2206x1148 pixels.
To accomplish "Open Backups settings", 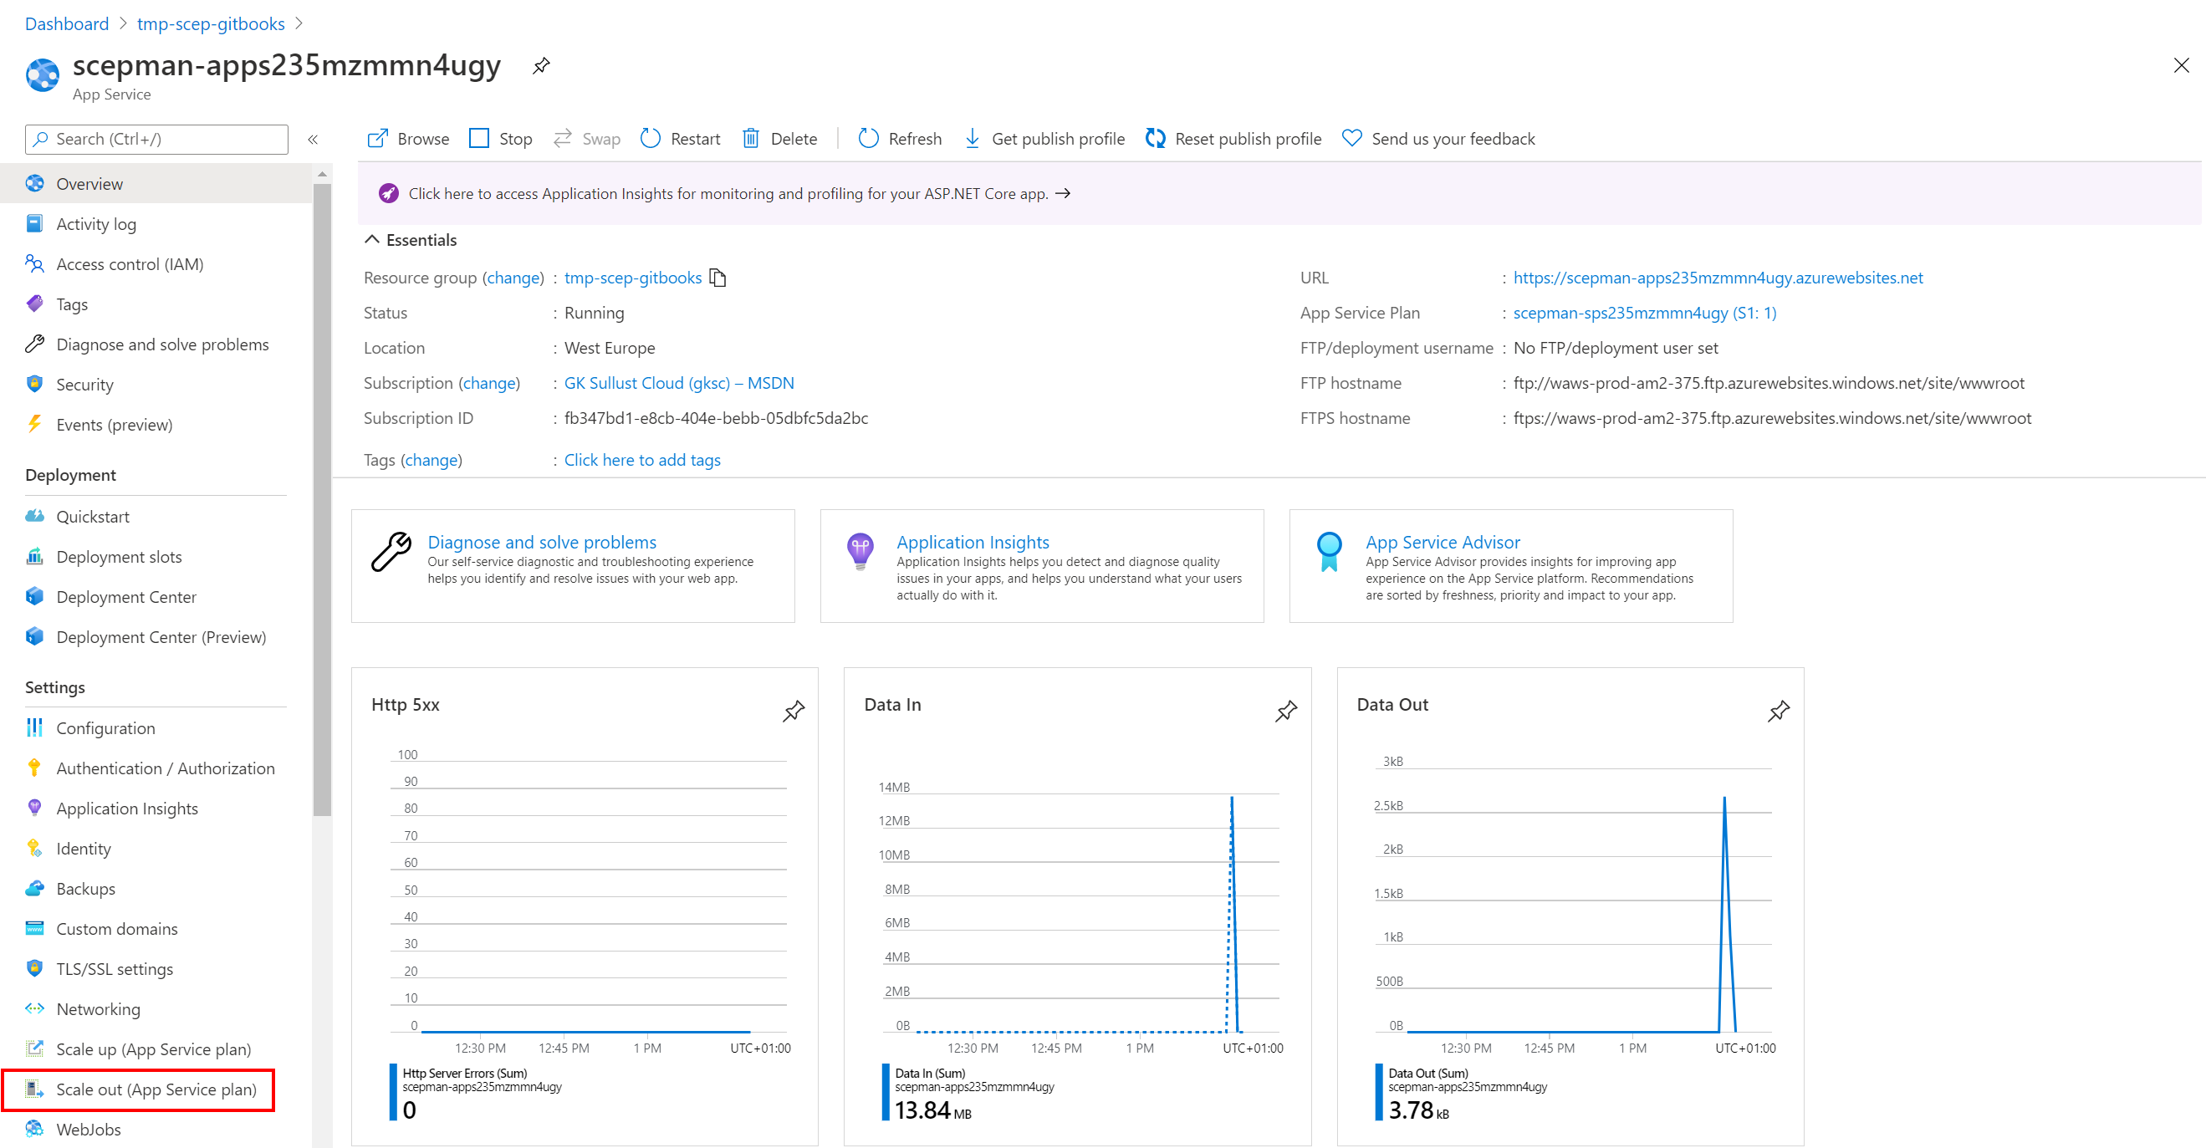I will click(156, 890).
